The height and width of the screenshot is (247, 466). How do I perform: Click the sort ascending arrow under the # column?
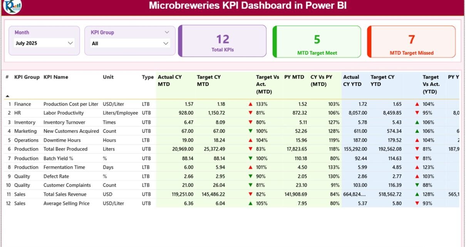[x=7, y=96]
